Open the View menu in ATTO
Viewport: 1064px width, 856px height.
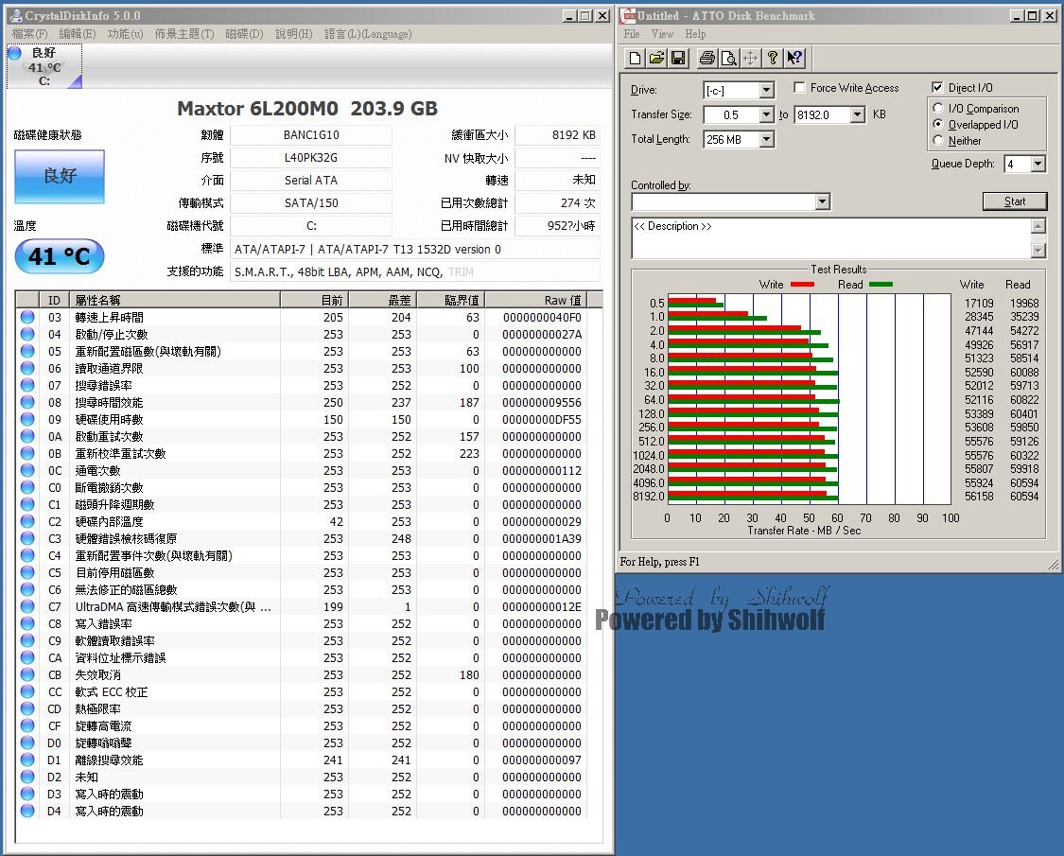[x=662, y=34]
